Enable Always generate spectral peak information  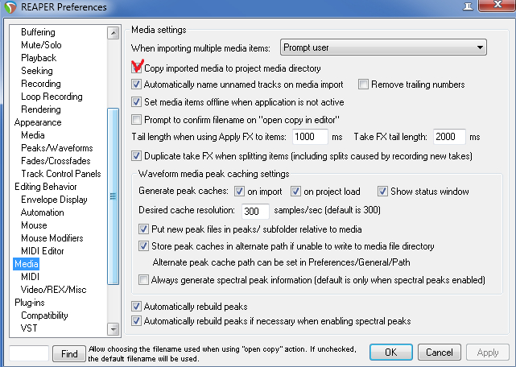coord(143,280)
